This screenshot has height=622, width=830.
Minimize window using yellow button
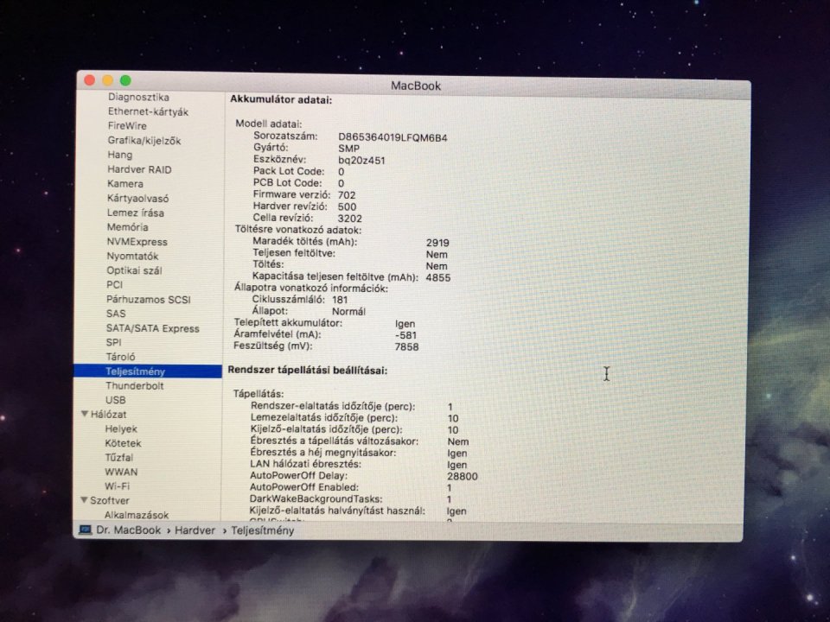[107, 79]
